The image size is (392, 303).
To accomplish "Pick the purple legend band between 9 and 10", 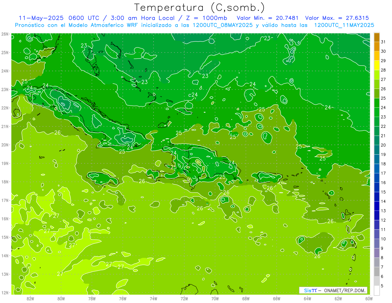I will (x=377, y=244).
